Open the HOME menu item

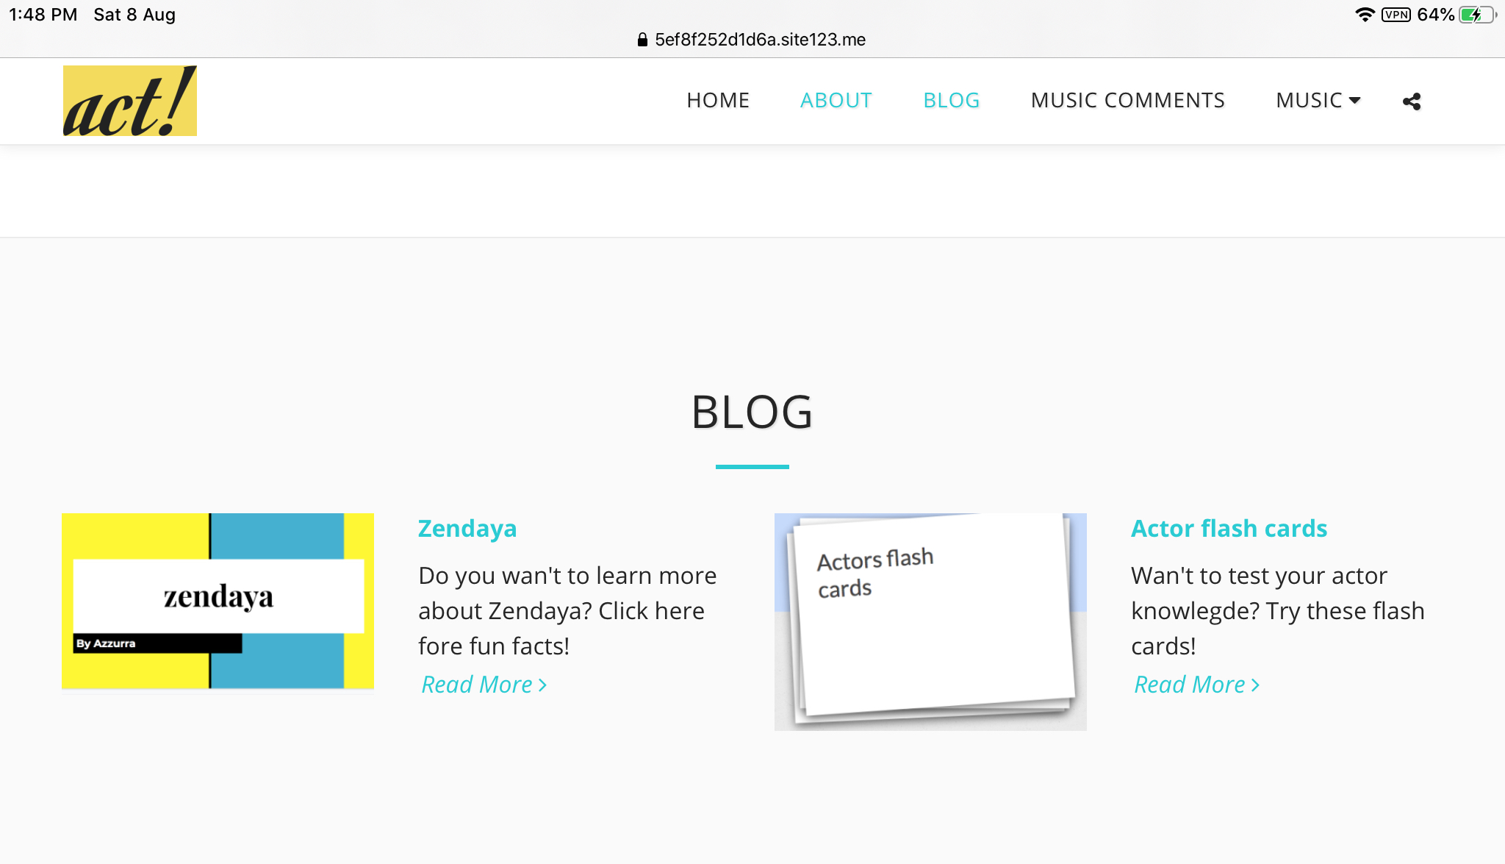click(x=718, y=100)
